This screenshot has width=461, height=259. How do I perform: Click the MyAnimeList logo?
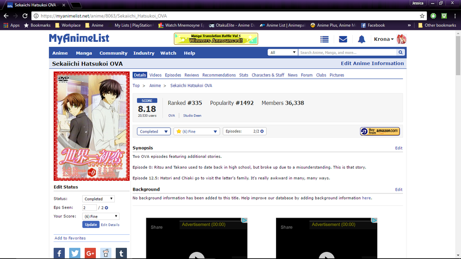click(x=79, y=39)
